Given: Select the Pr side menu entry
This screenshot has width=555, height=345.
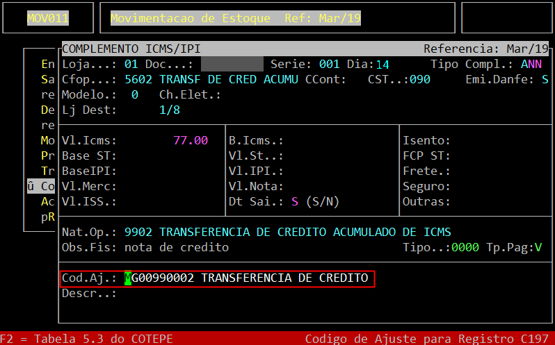Looking at the screenshot, I should pos(48,155).
